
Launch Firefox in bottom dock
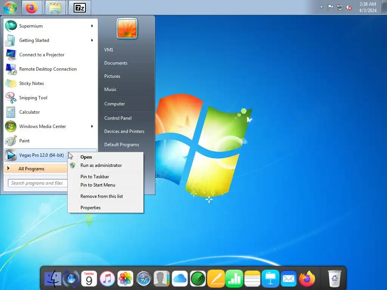[307, 279]
